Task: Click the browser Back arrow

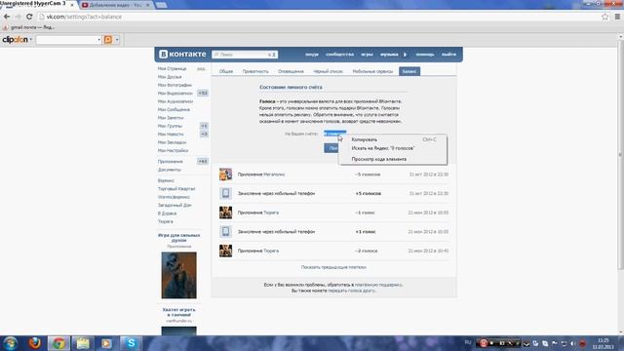Action: (7, 17)
